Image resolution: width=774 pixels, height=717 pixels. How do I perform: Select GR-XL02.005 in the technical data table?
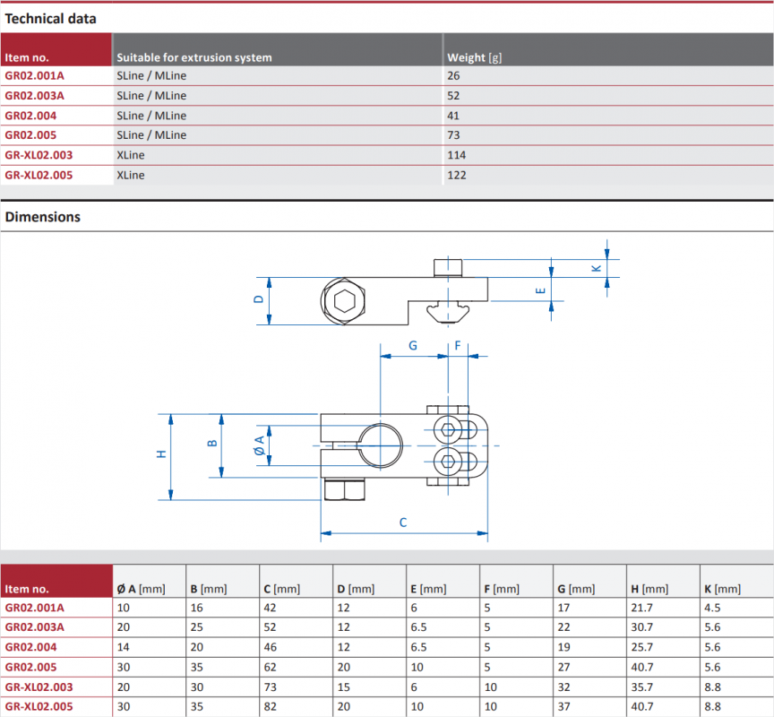tap(39, 176)
